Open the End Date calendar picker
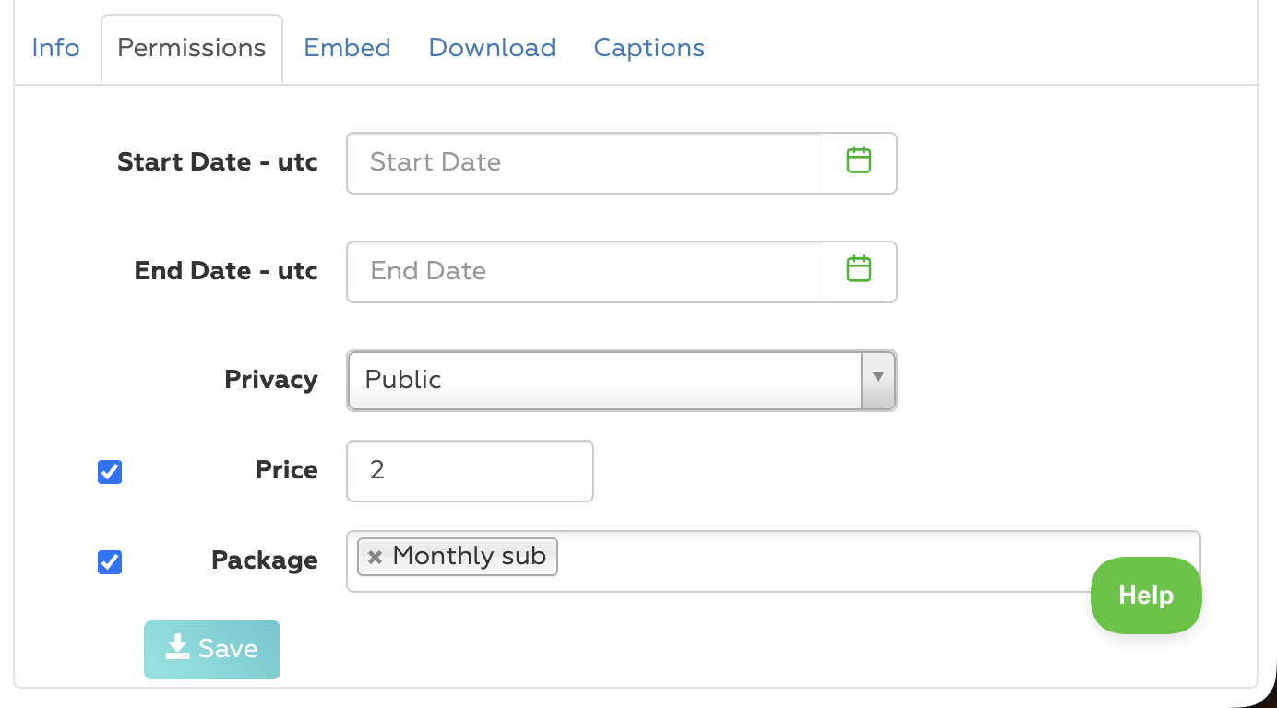This screenshot has width=1277, height=708. tap(859, 270)
